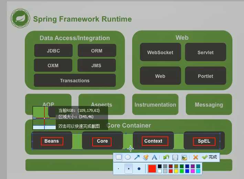Cancel the screenshot with the orange X
This screenshot has width=244, height=179.
coord(195,157)
